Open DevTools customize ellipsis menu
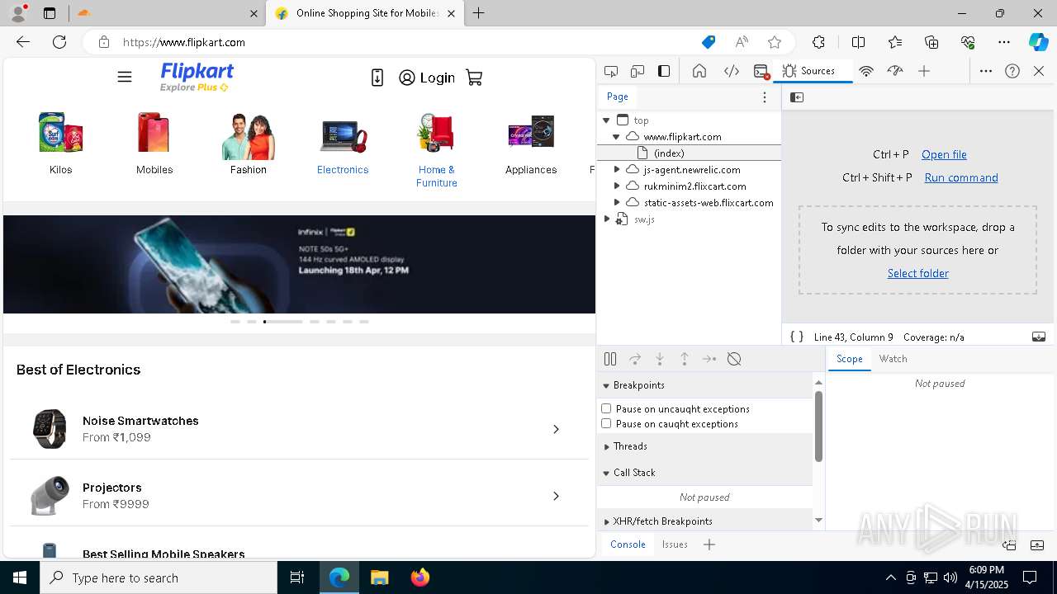This screenshot has height=594, width=1057. pos(986,71)
